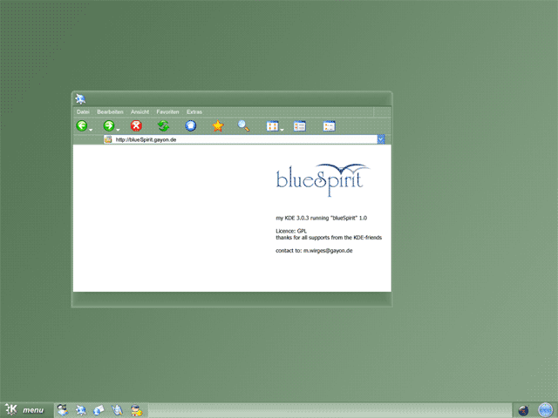
Task: Open the Ansicht menu
Action: pos(139,112)
